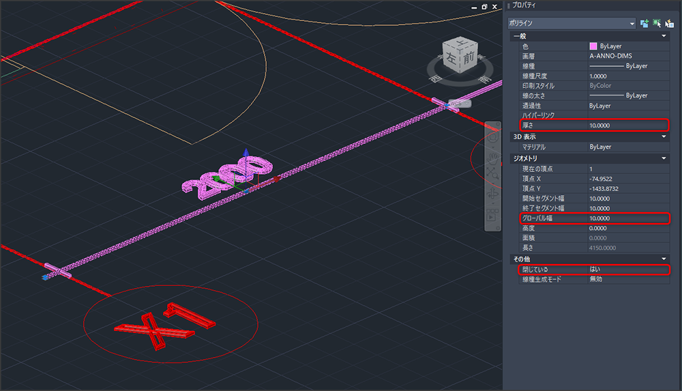Click the 線の太さ ByLayer value
The height and width of the screenshot is (391, 682).
point(628,96)
